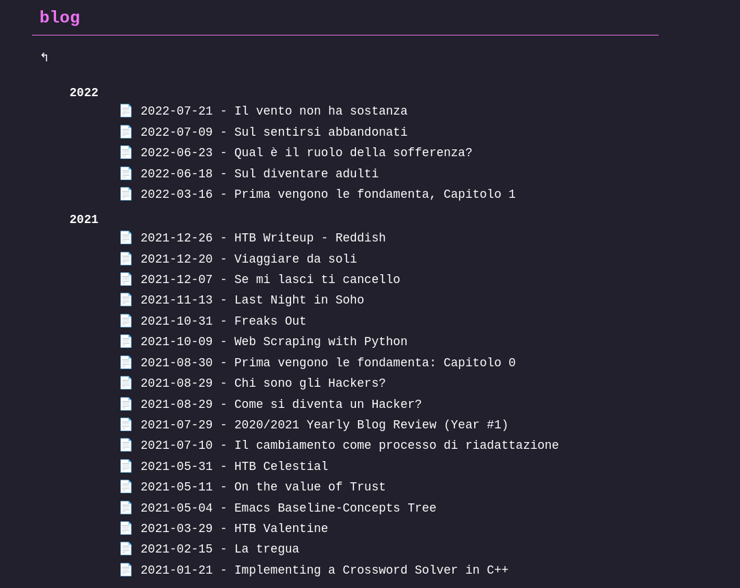Click document icon next to HTB Writeup - Reddish

click(x=126, y=237)
